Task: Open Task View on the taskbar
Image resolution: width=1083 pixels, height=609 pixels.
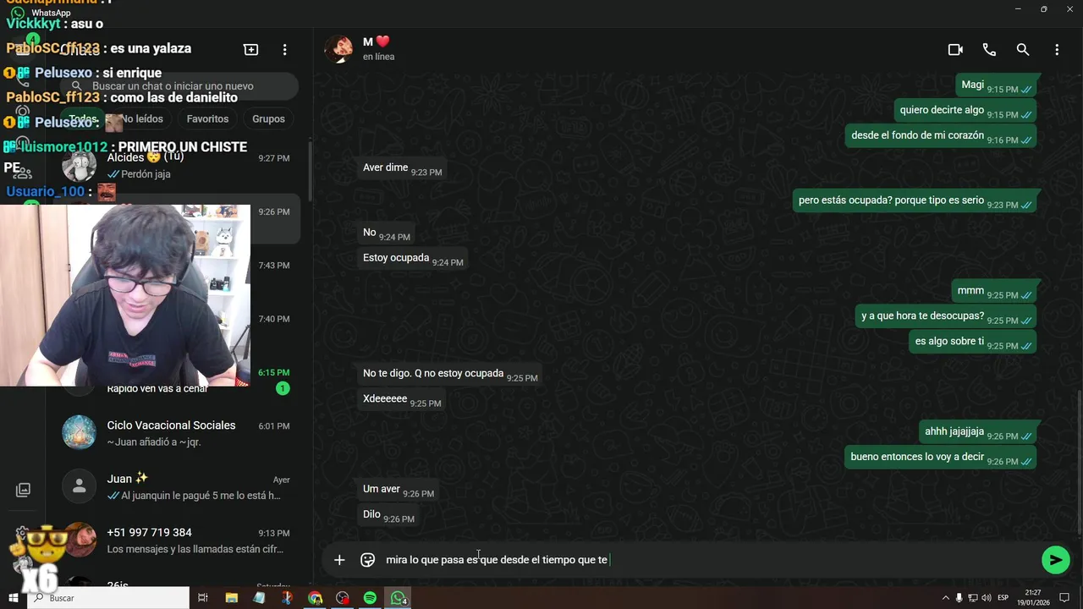Action: [203, 598]
